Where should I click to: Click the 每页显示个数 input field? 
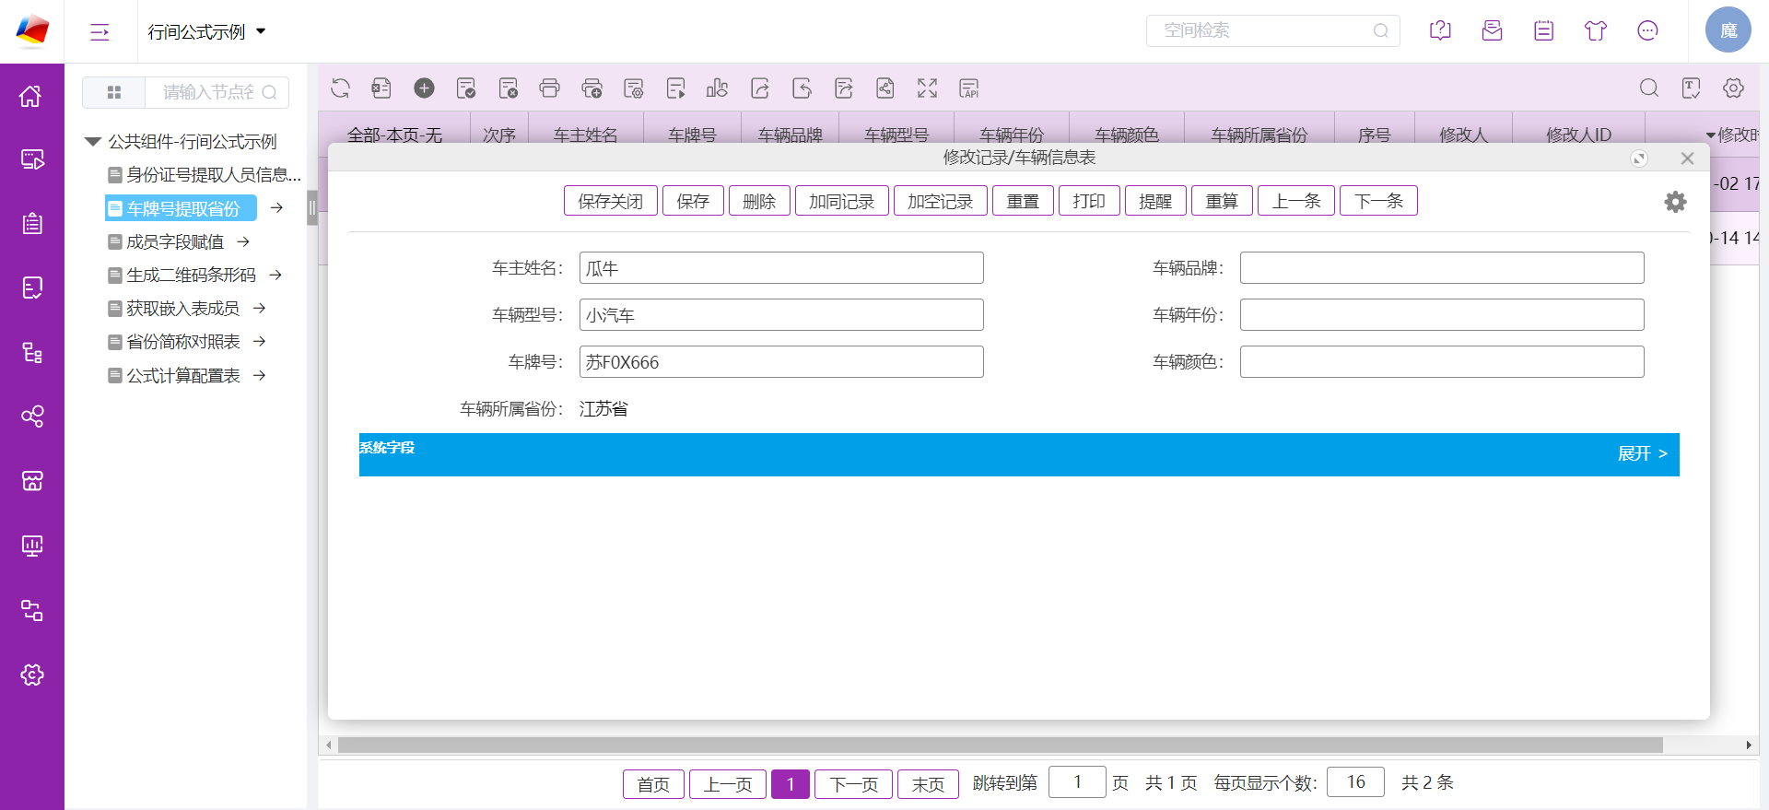coord(1355,781)
